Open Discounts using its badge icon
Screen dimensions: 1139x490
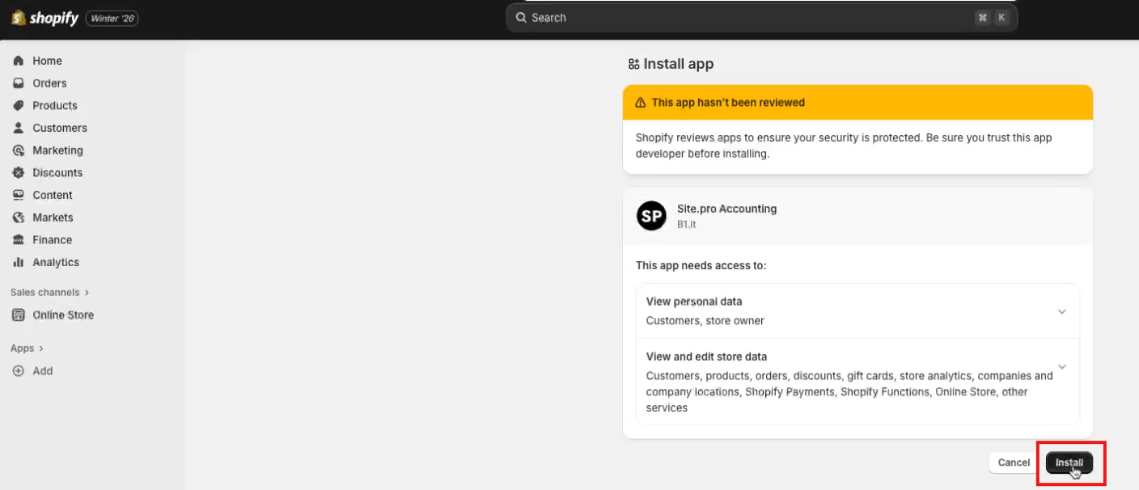point(19,173)
